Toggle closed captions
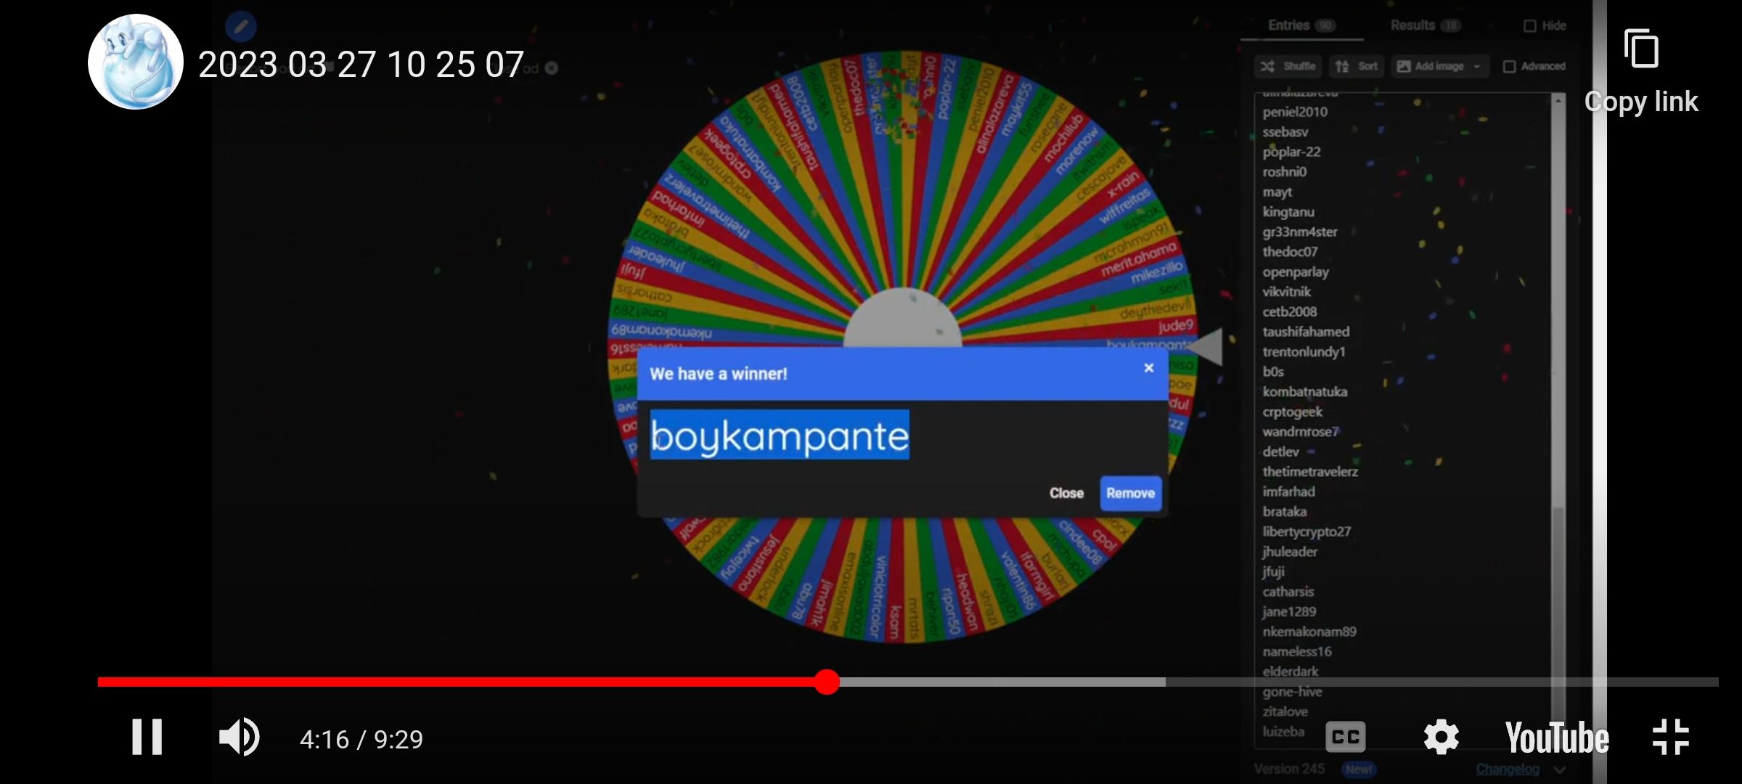Screen dimensions: 1742x784 [1345, 738]
